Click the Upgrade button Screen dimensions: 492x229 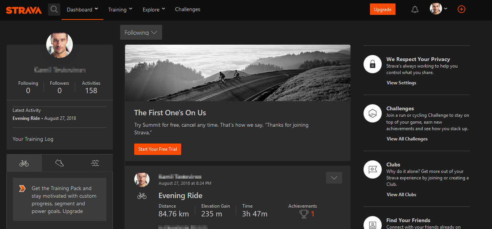383,9
